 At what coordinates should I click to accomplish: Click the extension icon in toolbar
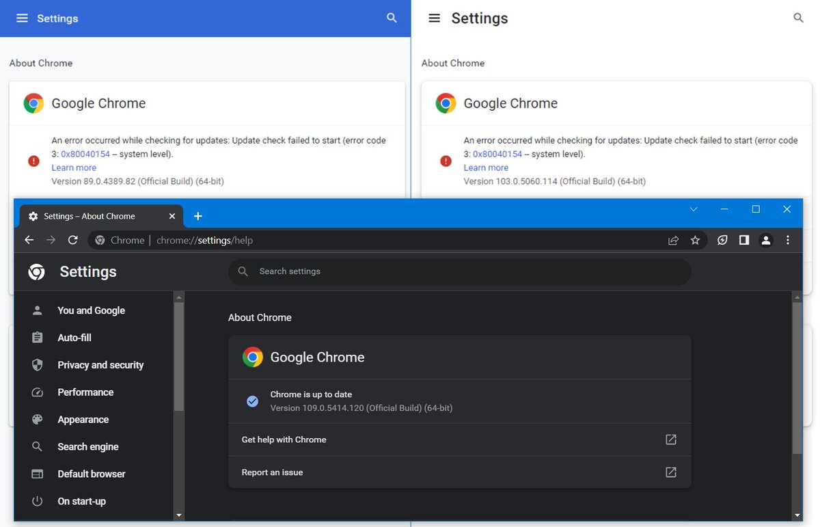(722, 240)
